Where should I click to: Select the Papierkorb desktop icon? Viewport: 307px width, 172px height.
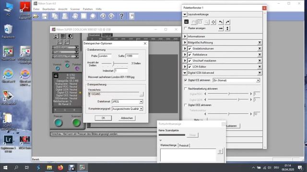(x=8, y=32)
